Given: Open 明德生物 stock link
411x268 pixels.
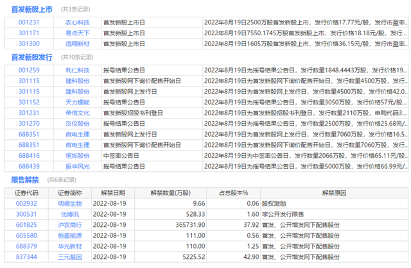Looking at the screenshot, I should (x=70, y=204).
